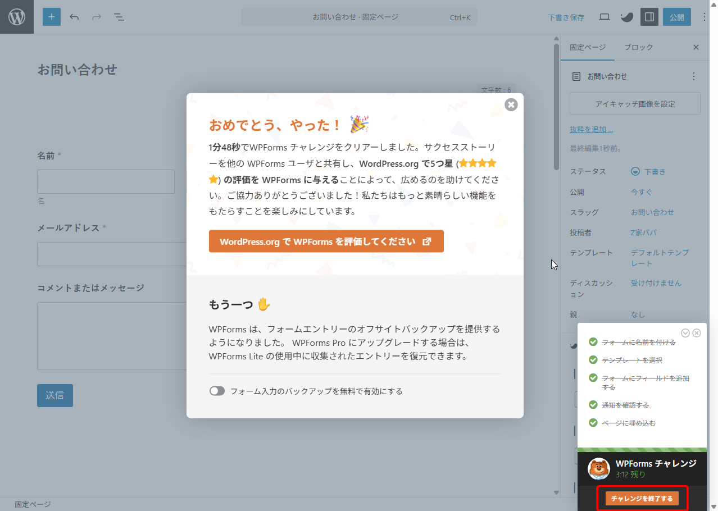Open editor options menu at top right
718x511 pixels.
tap(705, 17)
